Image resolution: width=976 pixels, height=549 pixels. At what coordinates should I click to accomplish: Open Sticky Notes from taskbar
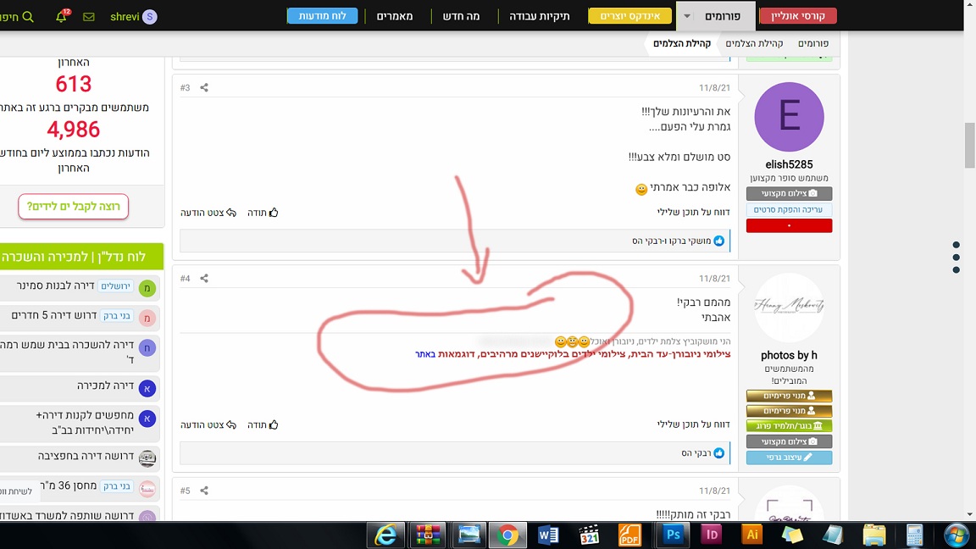coord(792,535)
